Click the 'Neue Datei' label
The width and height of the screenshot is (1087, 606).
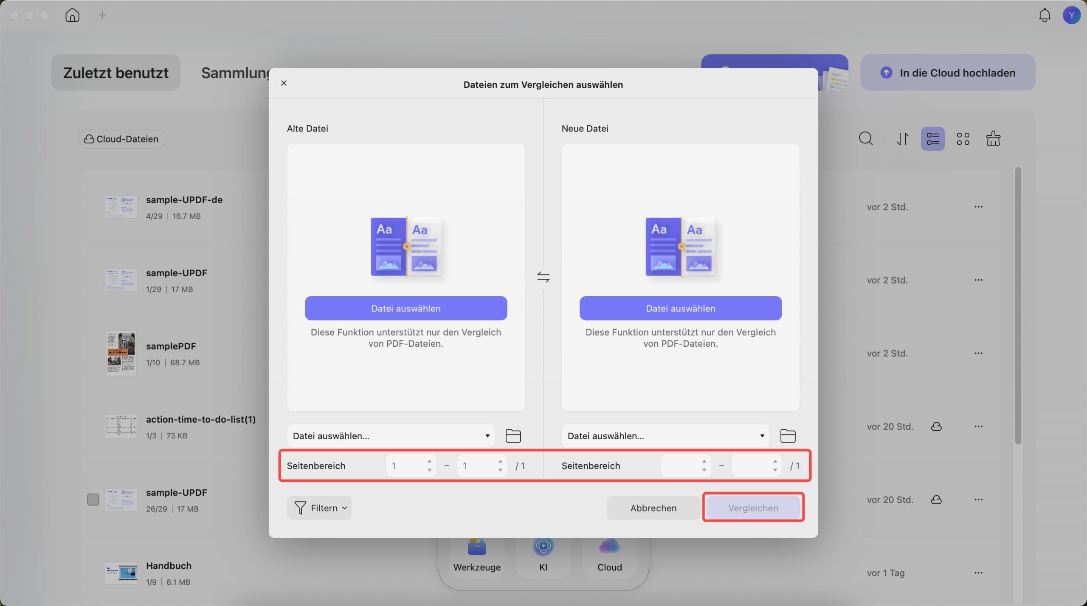coord(585,129)
